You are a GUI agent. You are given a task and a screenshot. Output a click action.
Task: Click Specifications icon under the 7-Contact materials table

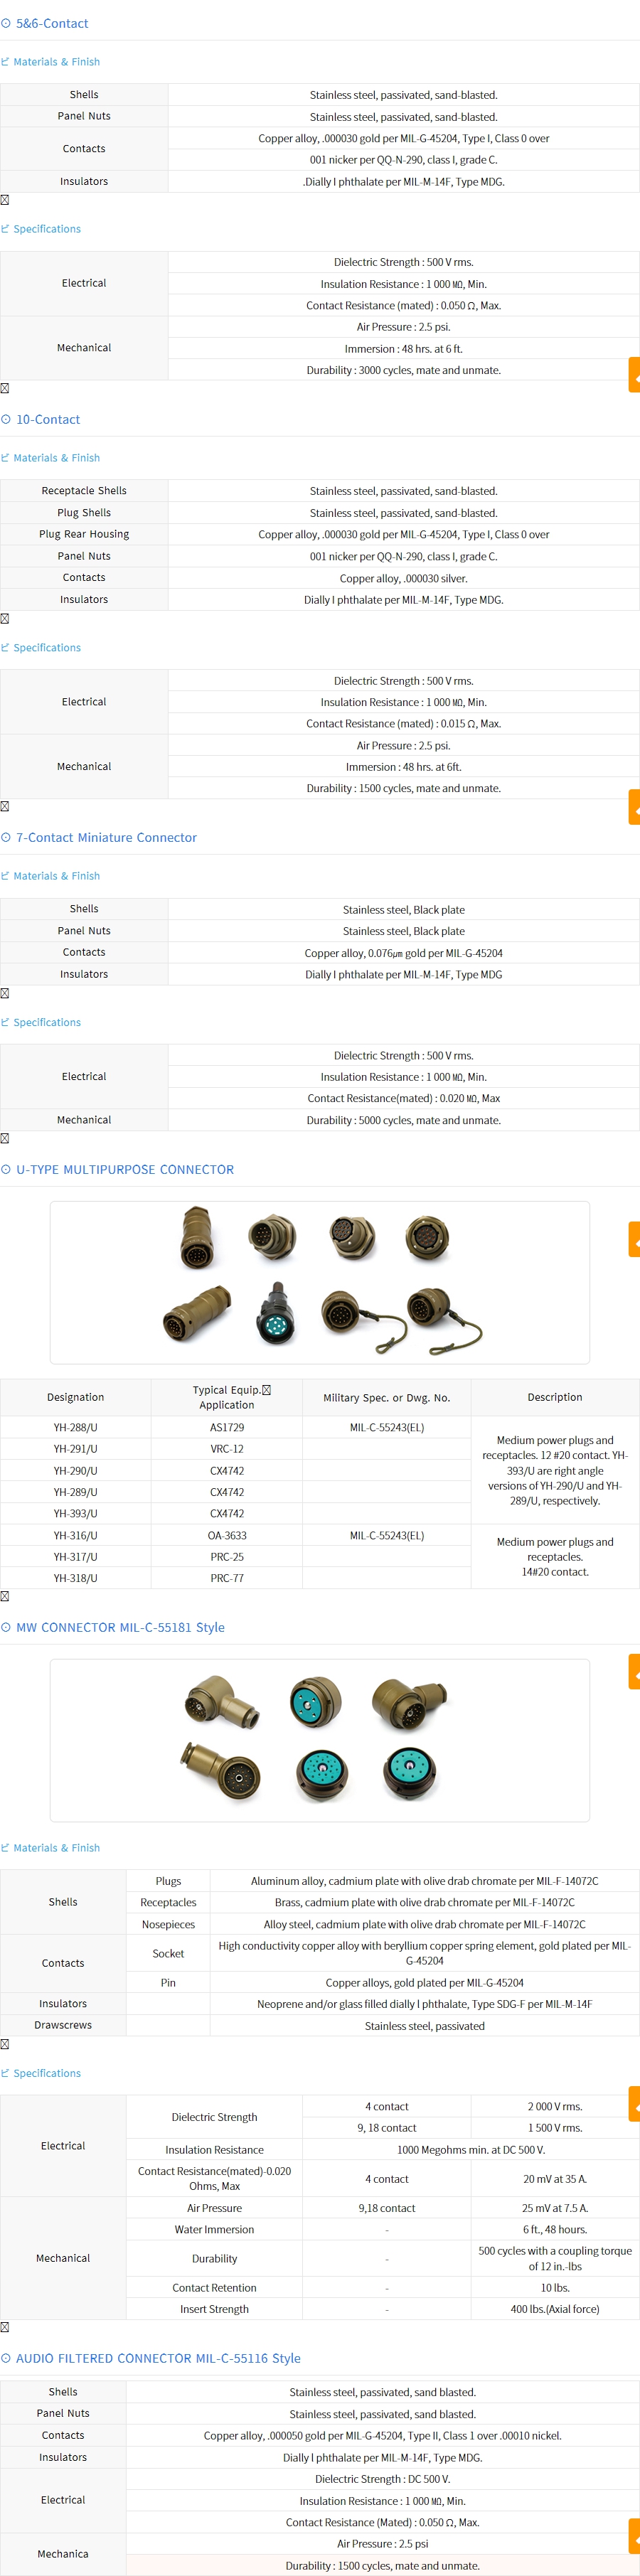coord(5,1022)
